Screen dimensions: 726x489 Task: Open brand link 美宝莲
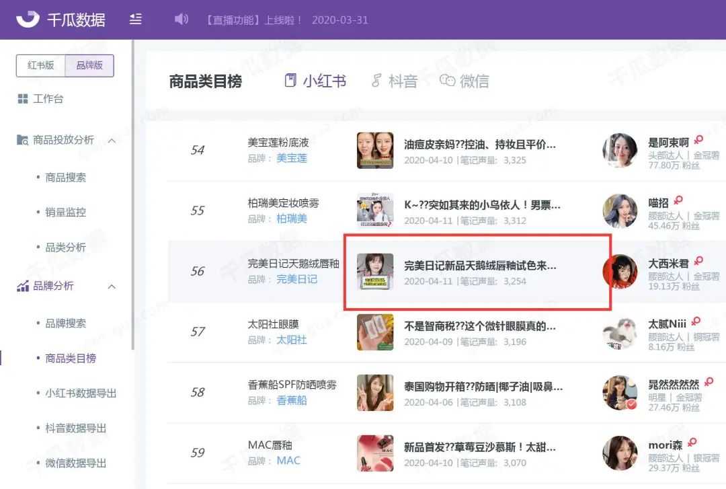click(x=292, y=158)
